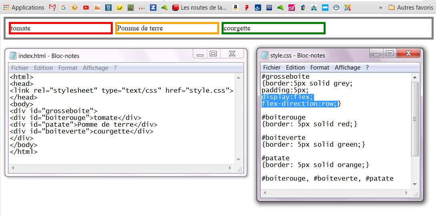436x217 pixels.
Task: Open the Les routes de la bookmark
Action: [x=200, y=7]
